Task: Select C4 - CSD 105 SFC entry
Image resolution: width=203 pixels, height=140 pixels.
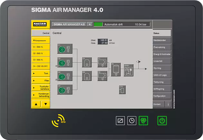Action: 40,66
